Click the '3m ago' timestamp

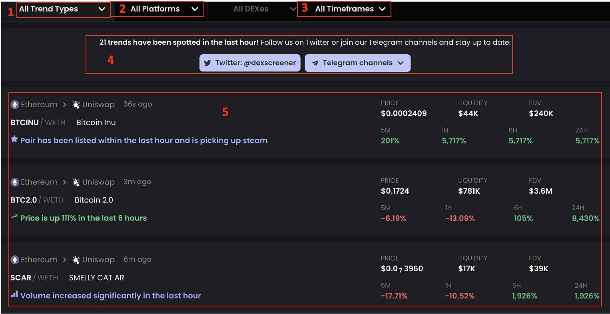coord(137,182)
